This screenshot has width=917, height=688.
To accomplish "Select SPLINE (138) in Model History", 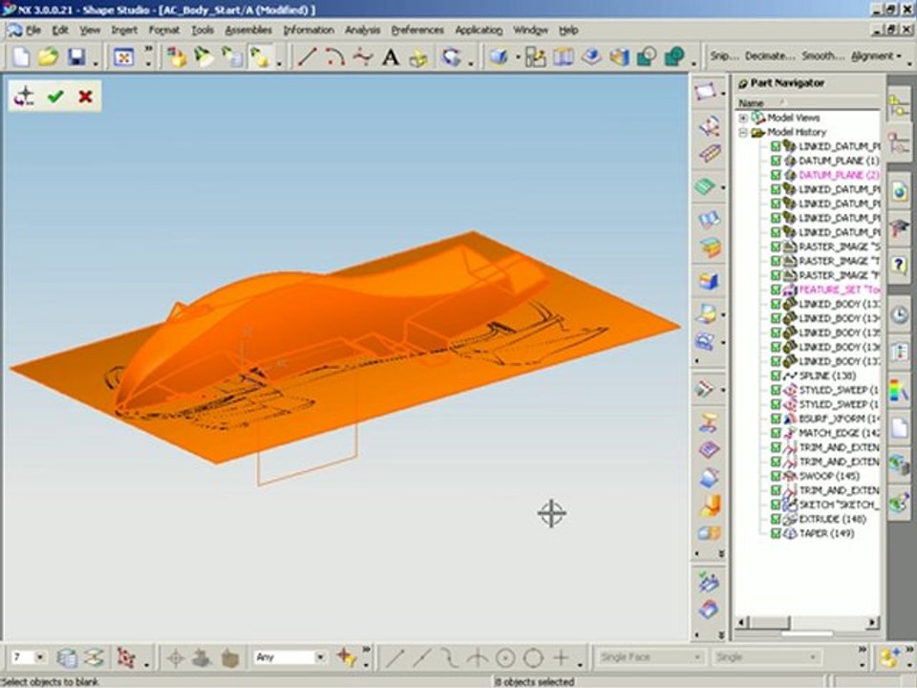I will [x=827, y=376].
